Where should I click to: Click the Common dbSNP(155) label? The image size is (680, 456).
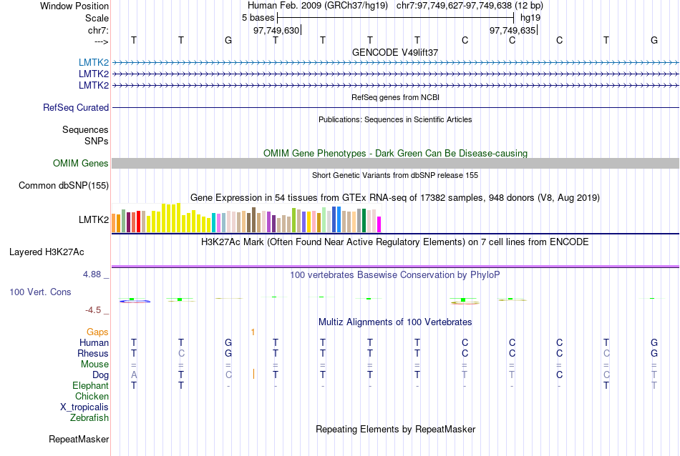coord(64,185)
